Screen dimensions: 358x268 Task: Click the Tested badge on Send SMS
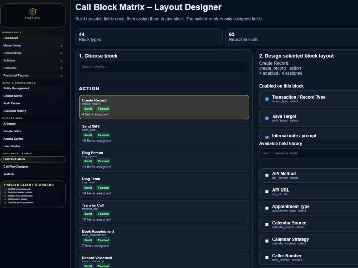103,135
